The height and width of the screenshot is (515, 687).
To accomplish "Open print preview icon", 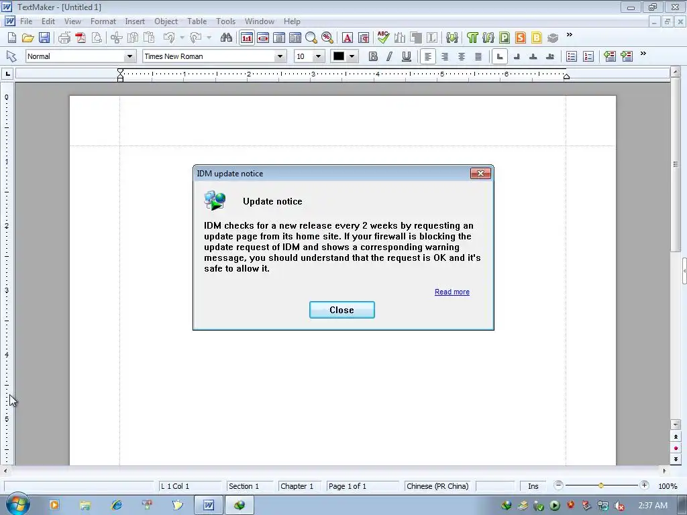I will pos(97,38).
